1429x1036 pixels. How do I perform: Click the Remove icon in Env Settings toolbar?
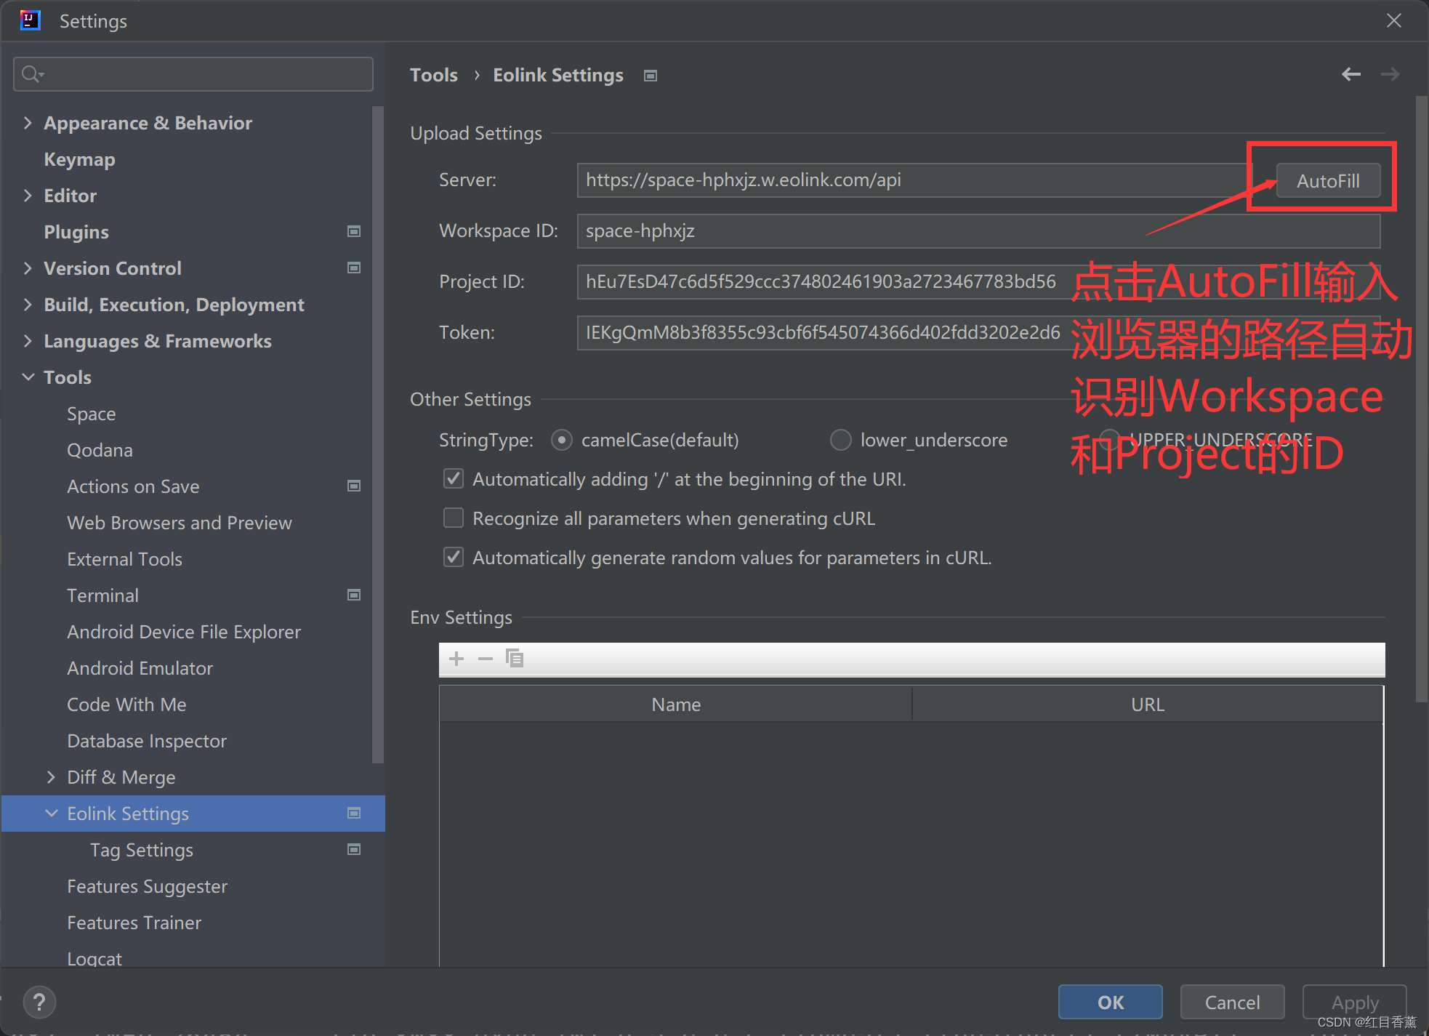(485, 659)
